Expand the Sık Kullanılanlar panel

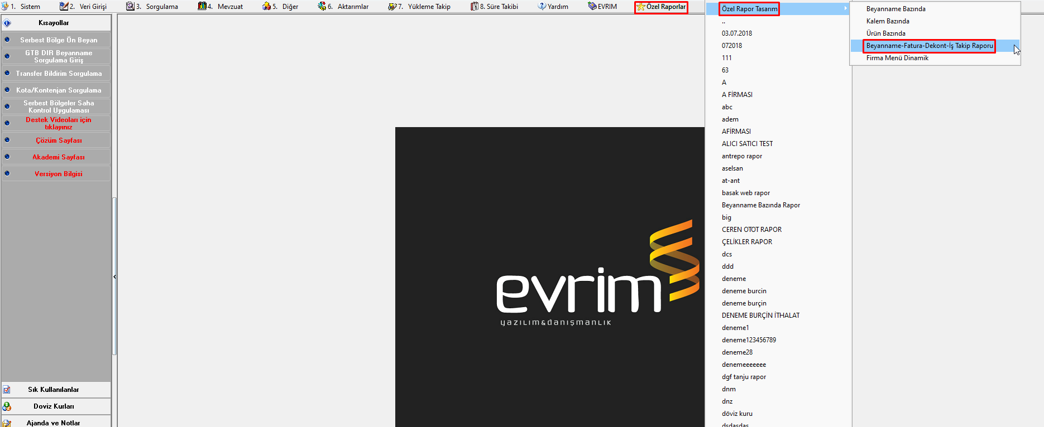pyautogui.click(x=56, y=390)
